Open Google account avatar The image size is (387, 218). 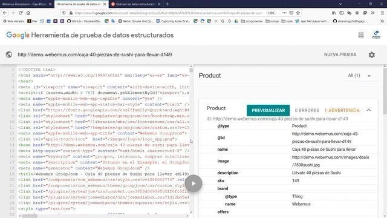click(376, 35)
